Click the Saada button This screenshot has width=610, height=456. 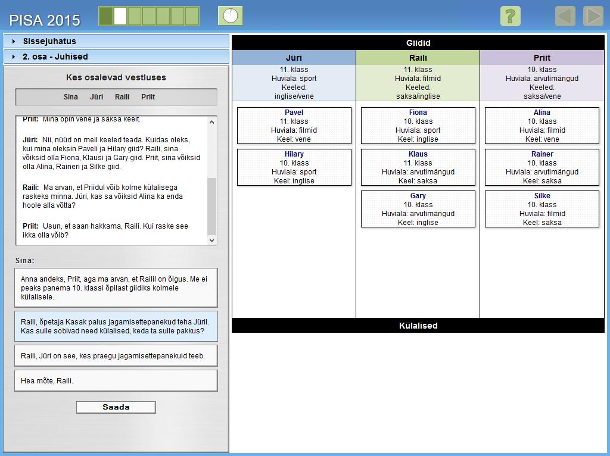click(x=116, y=407)
